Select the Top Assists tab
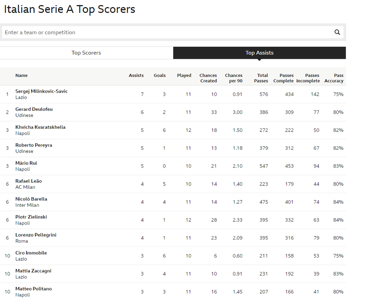The width and height of the screenshot is (377, 298). (x=259, y=53)
